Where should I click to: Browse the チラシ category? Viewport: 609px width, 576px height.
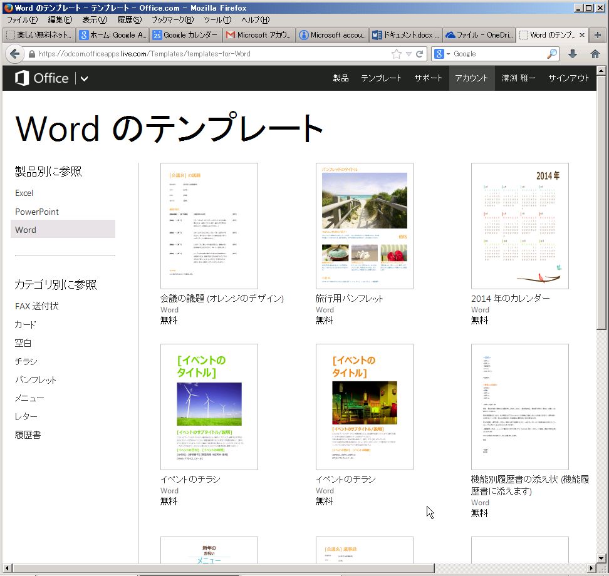[x=26, y=361]
